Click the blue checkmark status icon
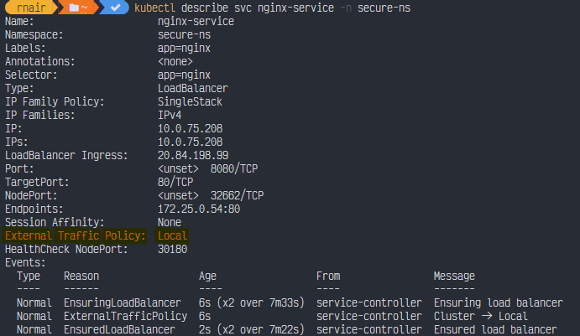580x336 pixels. click(116, 8)
